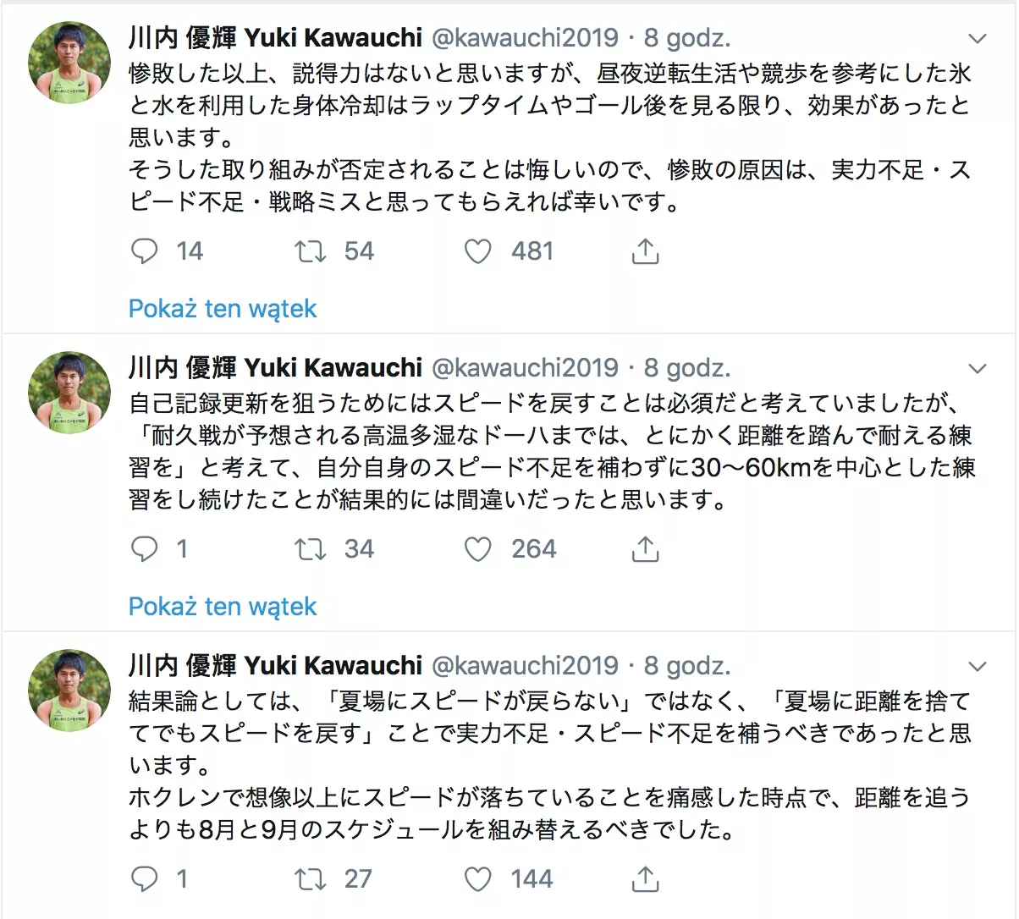Click the second "Pokaż ten wątek" link

pyautogui.click(x=223, y=606)
